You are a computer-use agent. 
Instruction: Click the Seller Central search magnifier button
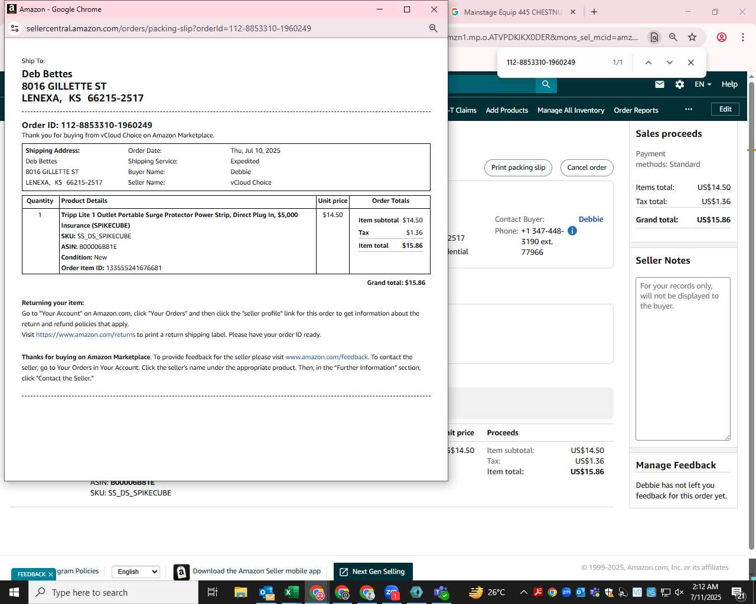click(x=546, y=84)
